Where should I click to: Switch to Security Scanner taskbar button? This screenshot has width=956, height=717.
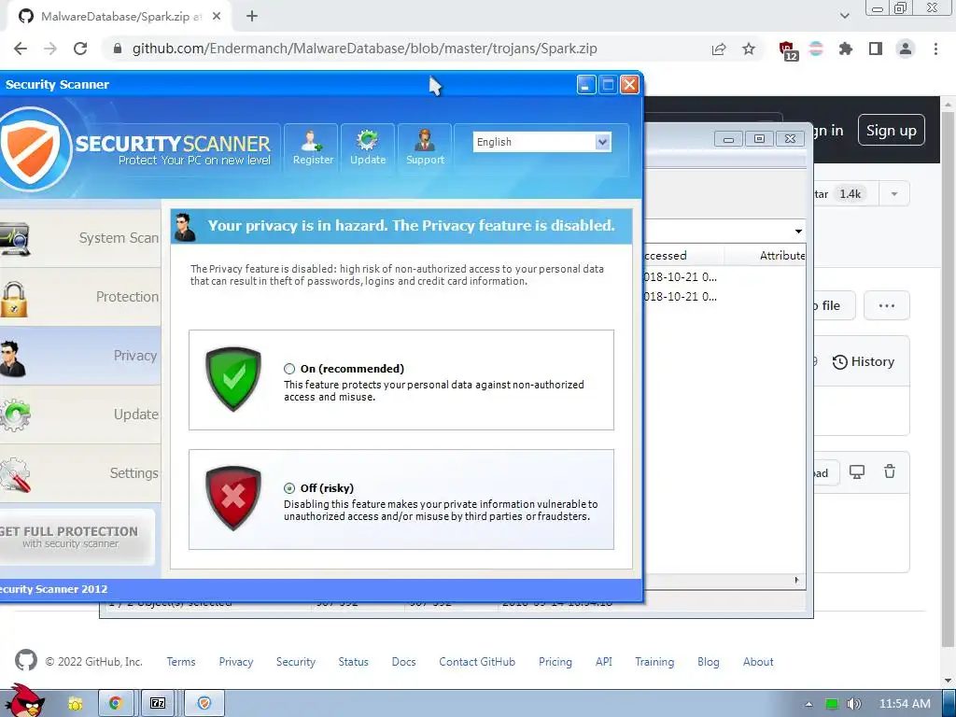[204, 704]
